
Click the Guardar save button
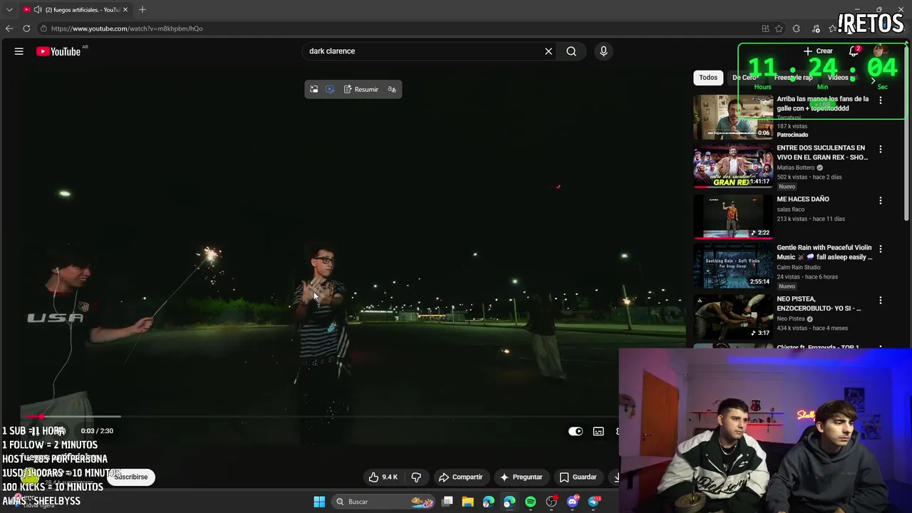578,477
